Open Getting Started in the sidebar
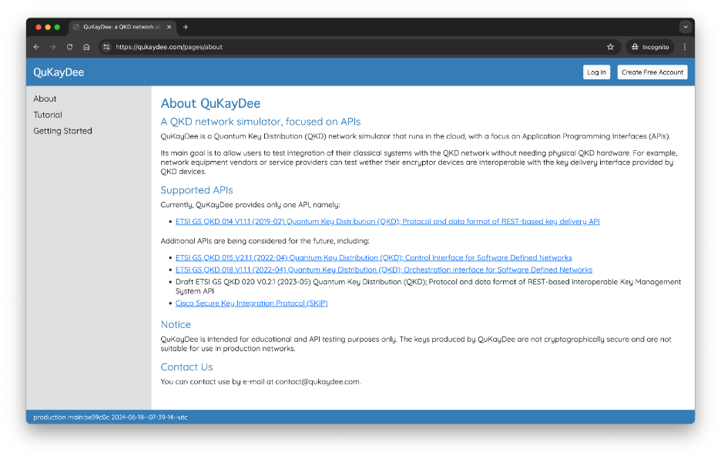This screenshot has height=459, width=721. coord(62,131)
